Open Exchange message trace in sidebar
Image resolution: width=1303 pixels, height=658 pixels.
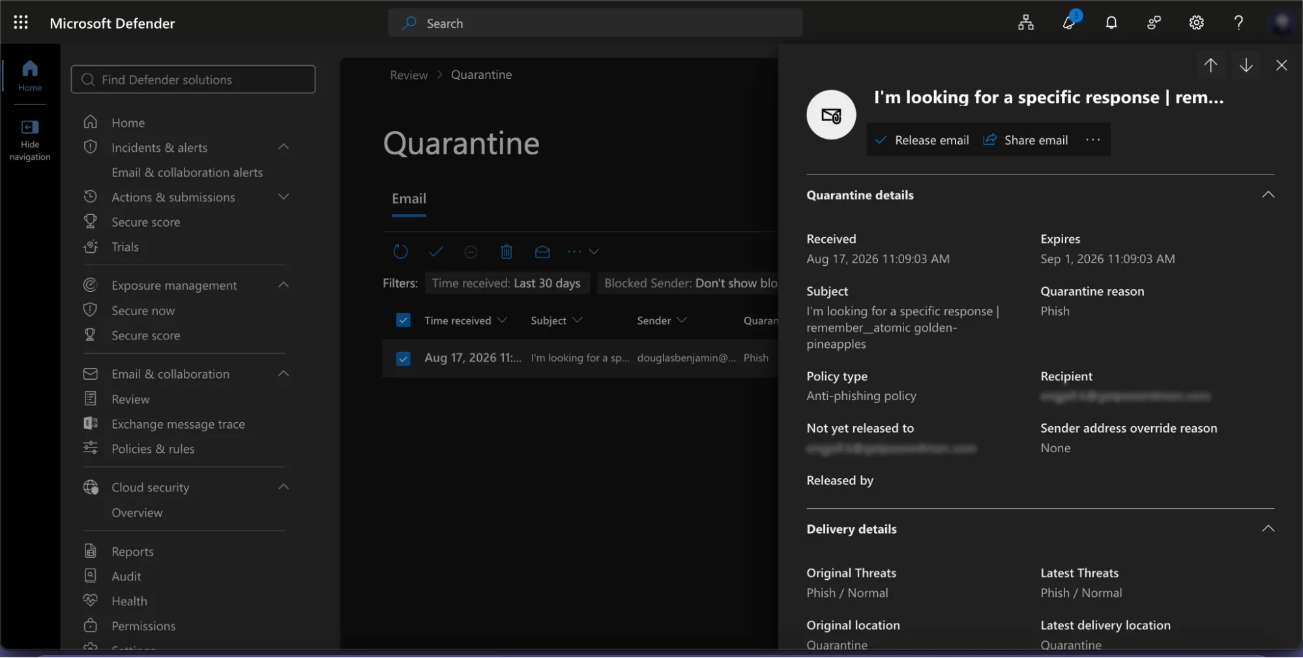tap(178, 424)
